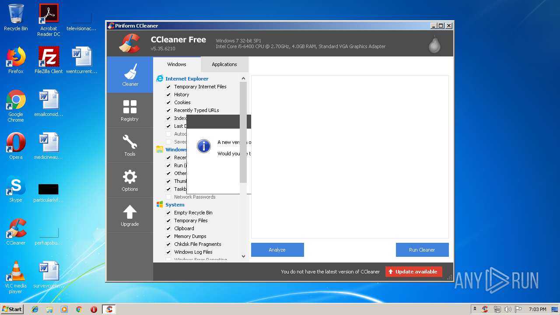Select Google Chrome desktop shortcut
Image resolution: width=560 pixels, height=315 pixels.
pyautogui.click(x=16, y=106)
